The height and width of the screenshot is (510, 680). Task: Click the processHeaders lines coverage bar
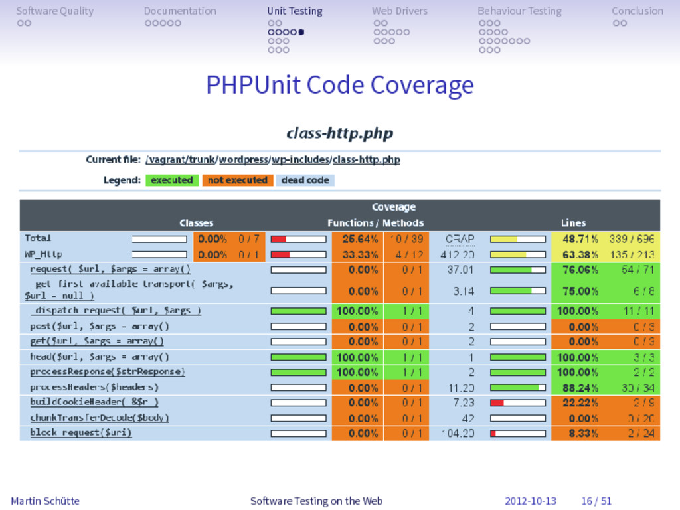point(518,388)
